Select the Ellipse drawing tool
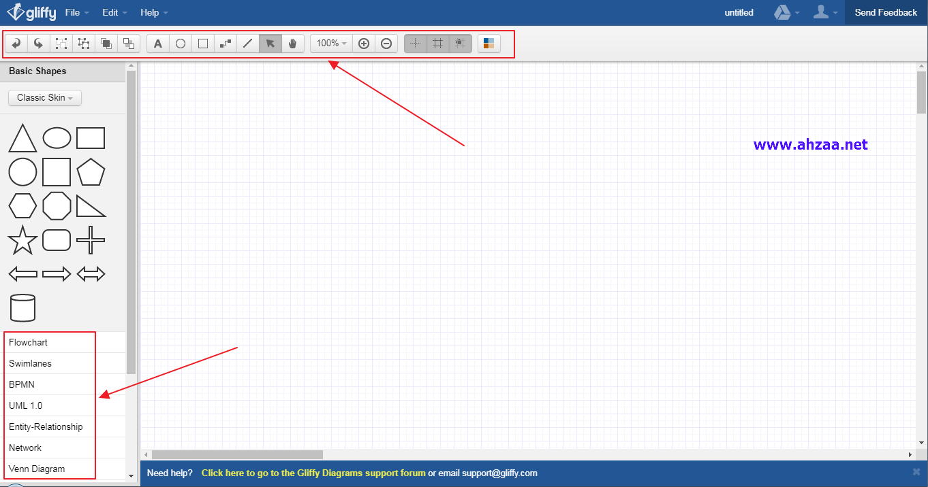The height and width of the screenshot is (487, 928). pyautogui.click(x=181, y=43)
